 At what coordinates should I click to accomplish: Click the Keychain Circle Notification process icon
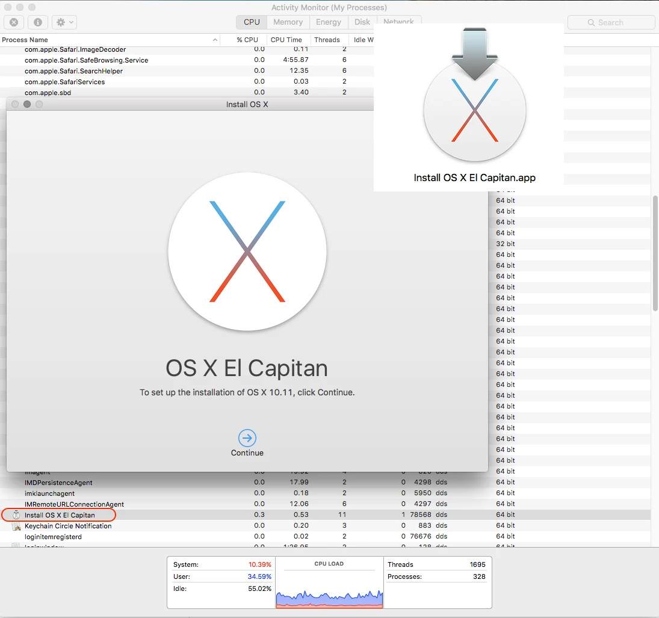16,526
